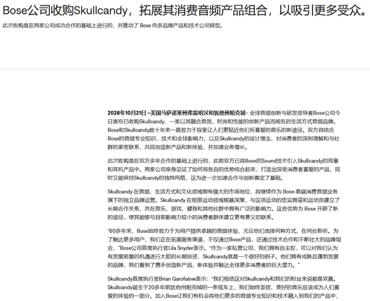Click the bold dateline "2026年10月21日"
Screen dimensions: 370x301
[x=127, y=113]
